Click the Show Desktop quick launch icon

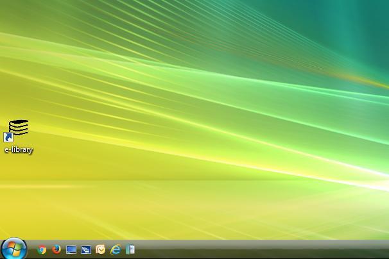[x=71, y=249]
